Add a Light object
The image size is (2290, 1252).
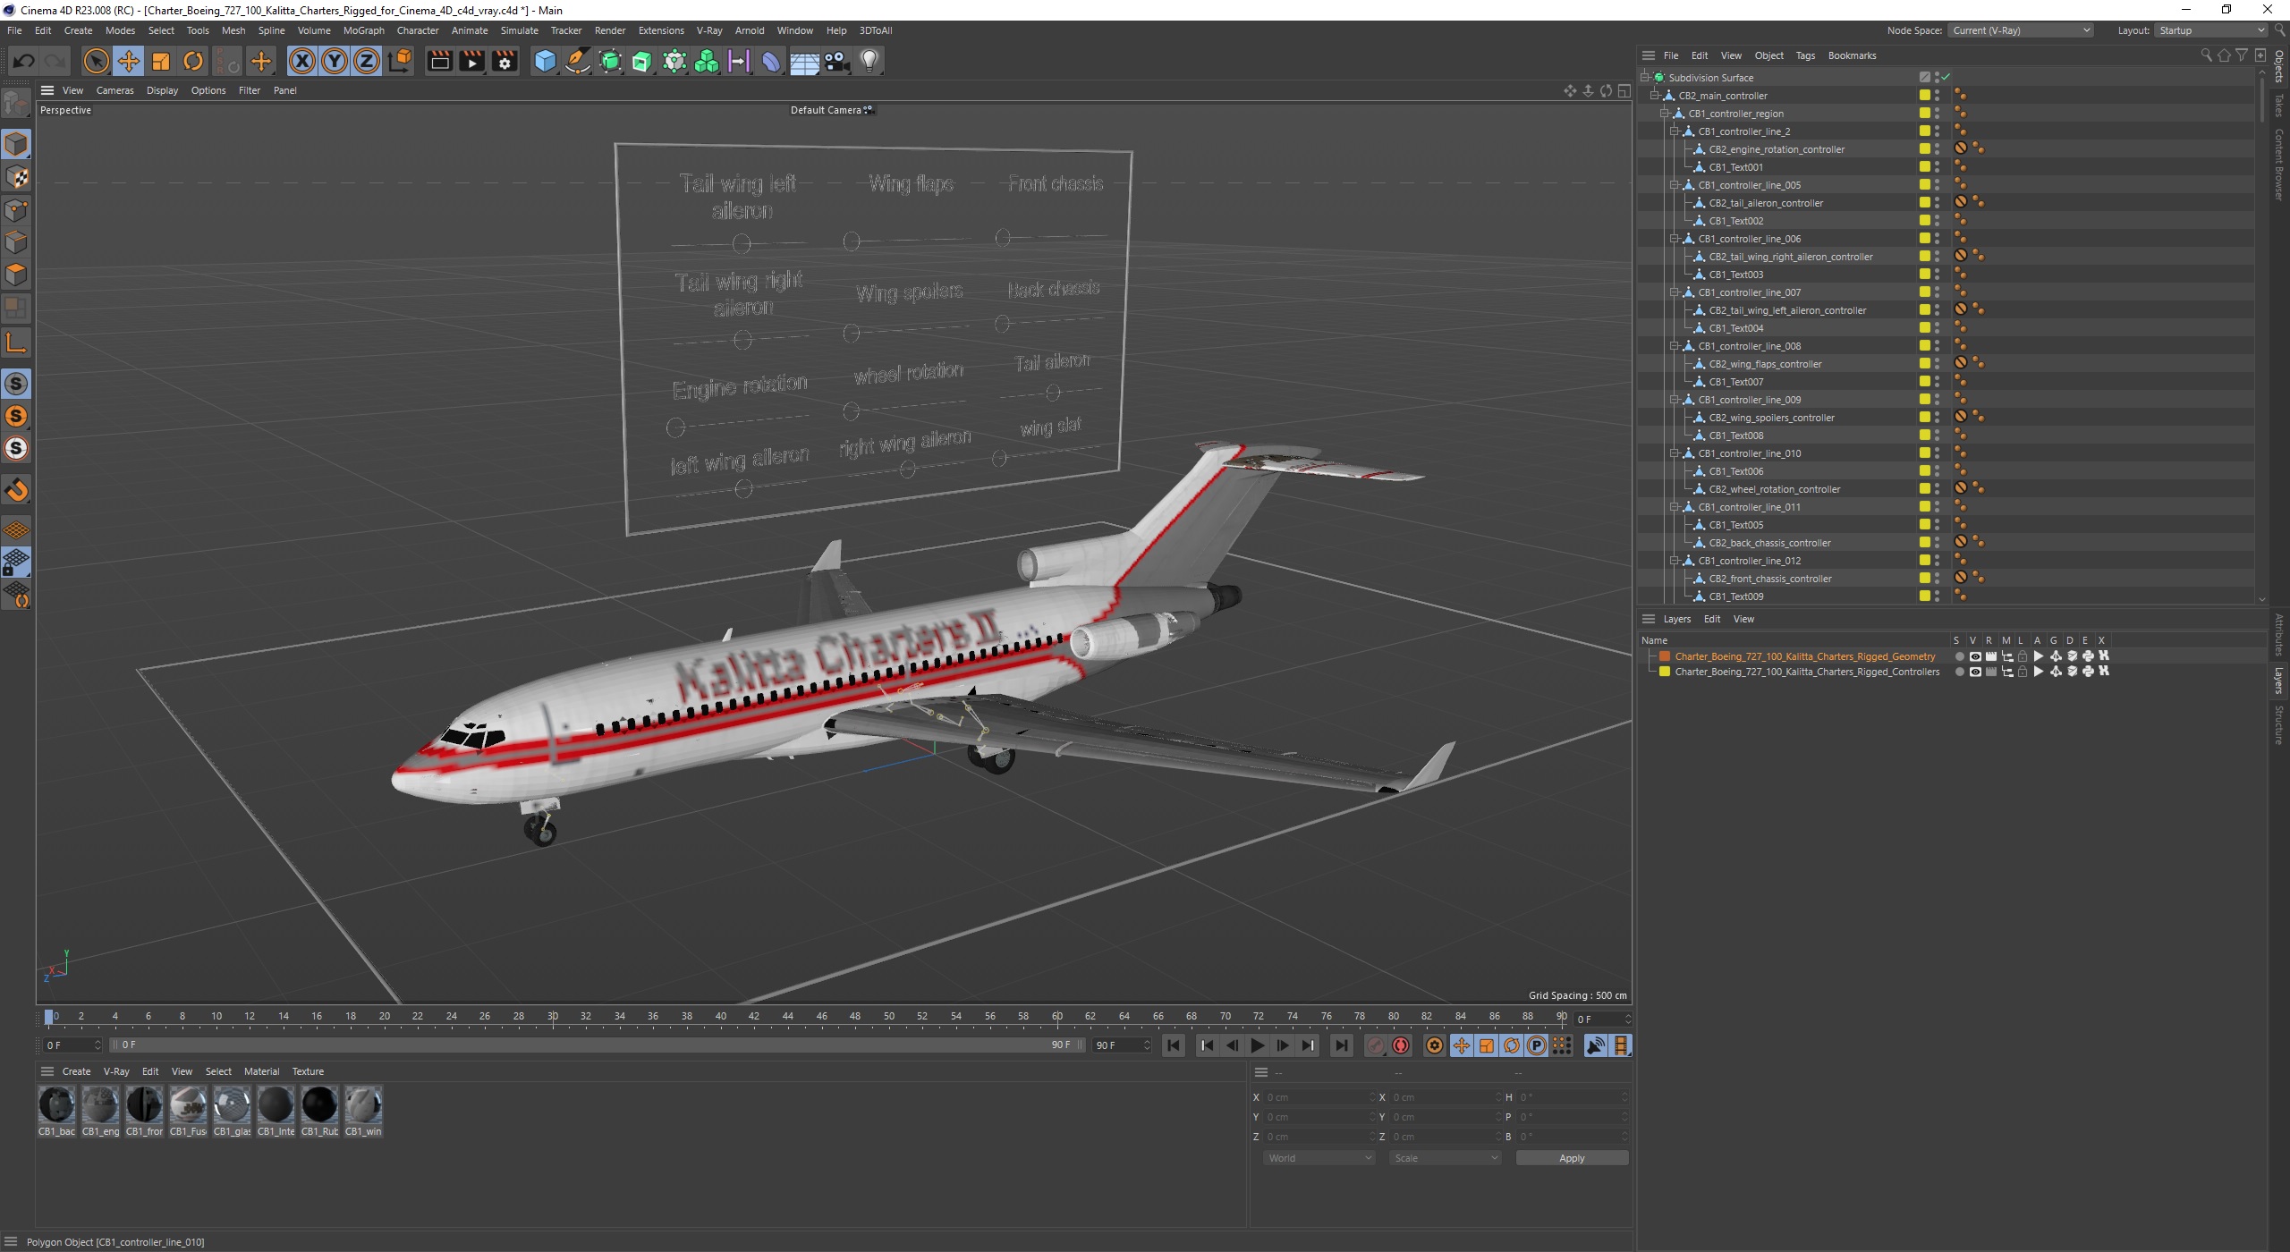point(869,61)
